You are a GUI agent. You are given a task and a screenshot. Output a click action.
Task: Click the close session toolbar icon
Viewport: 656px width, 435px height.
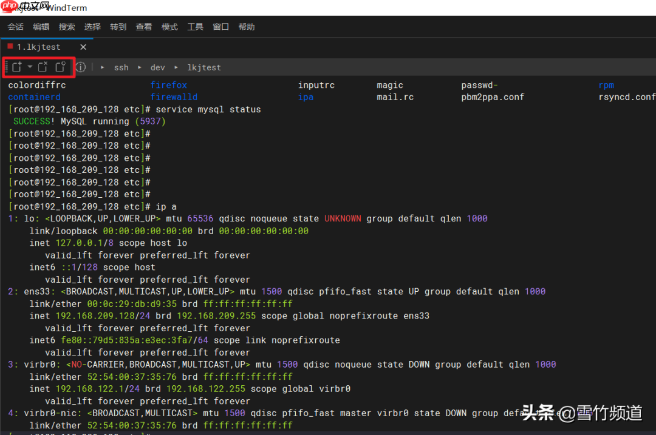(43, 67)
